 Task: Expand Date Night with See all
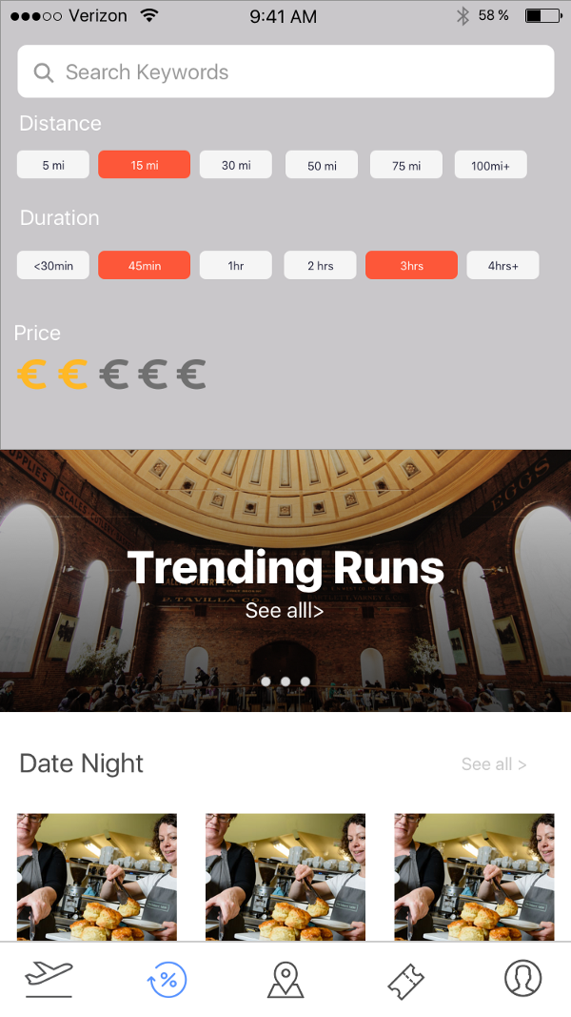(494, 764)
